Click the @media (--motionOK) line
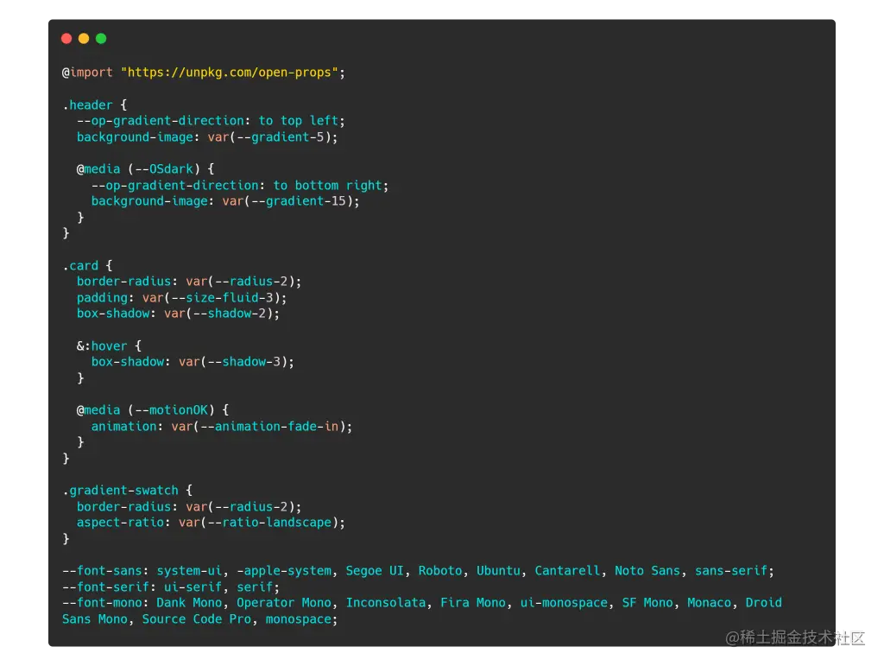This screenshot has height=666, width=884. [153, 410]
